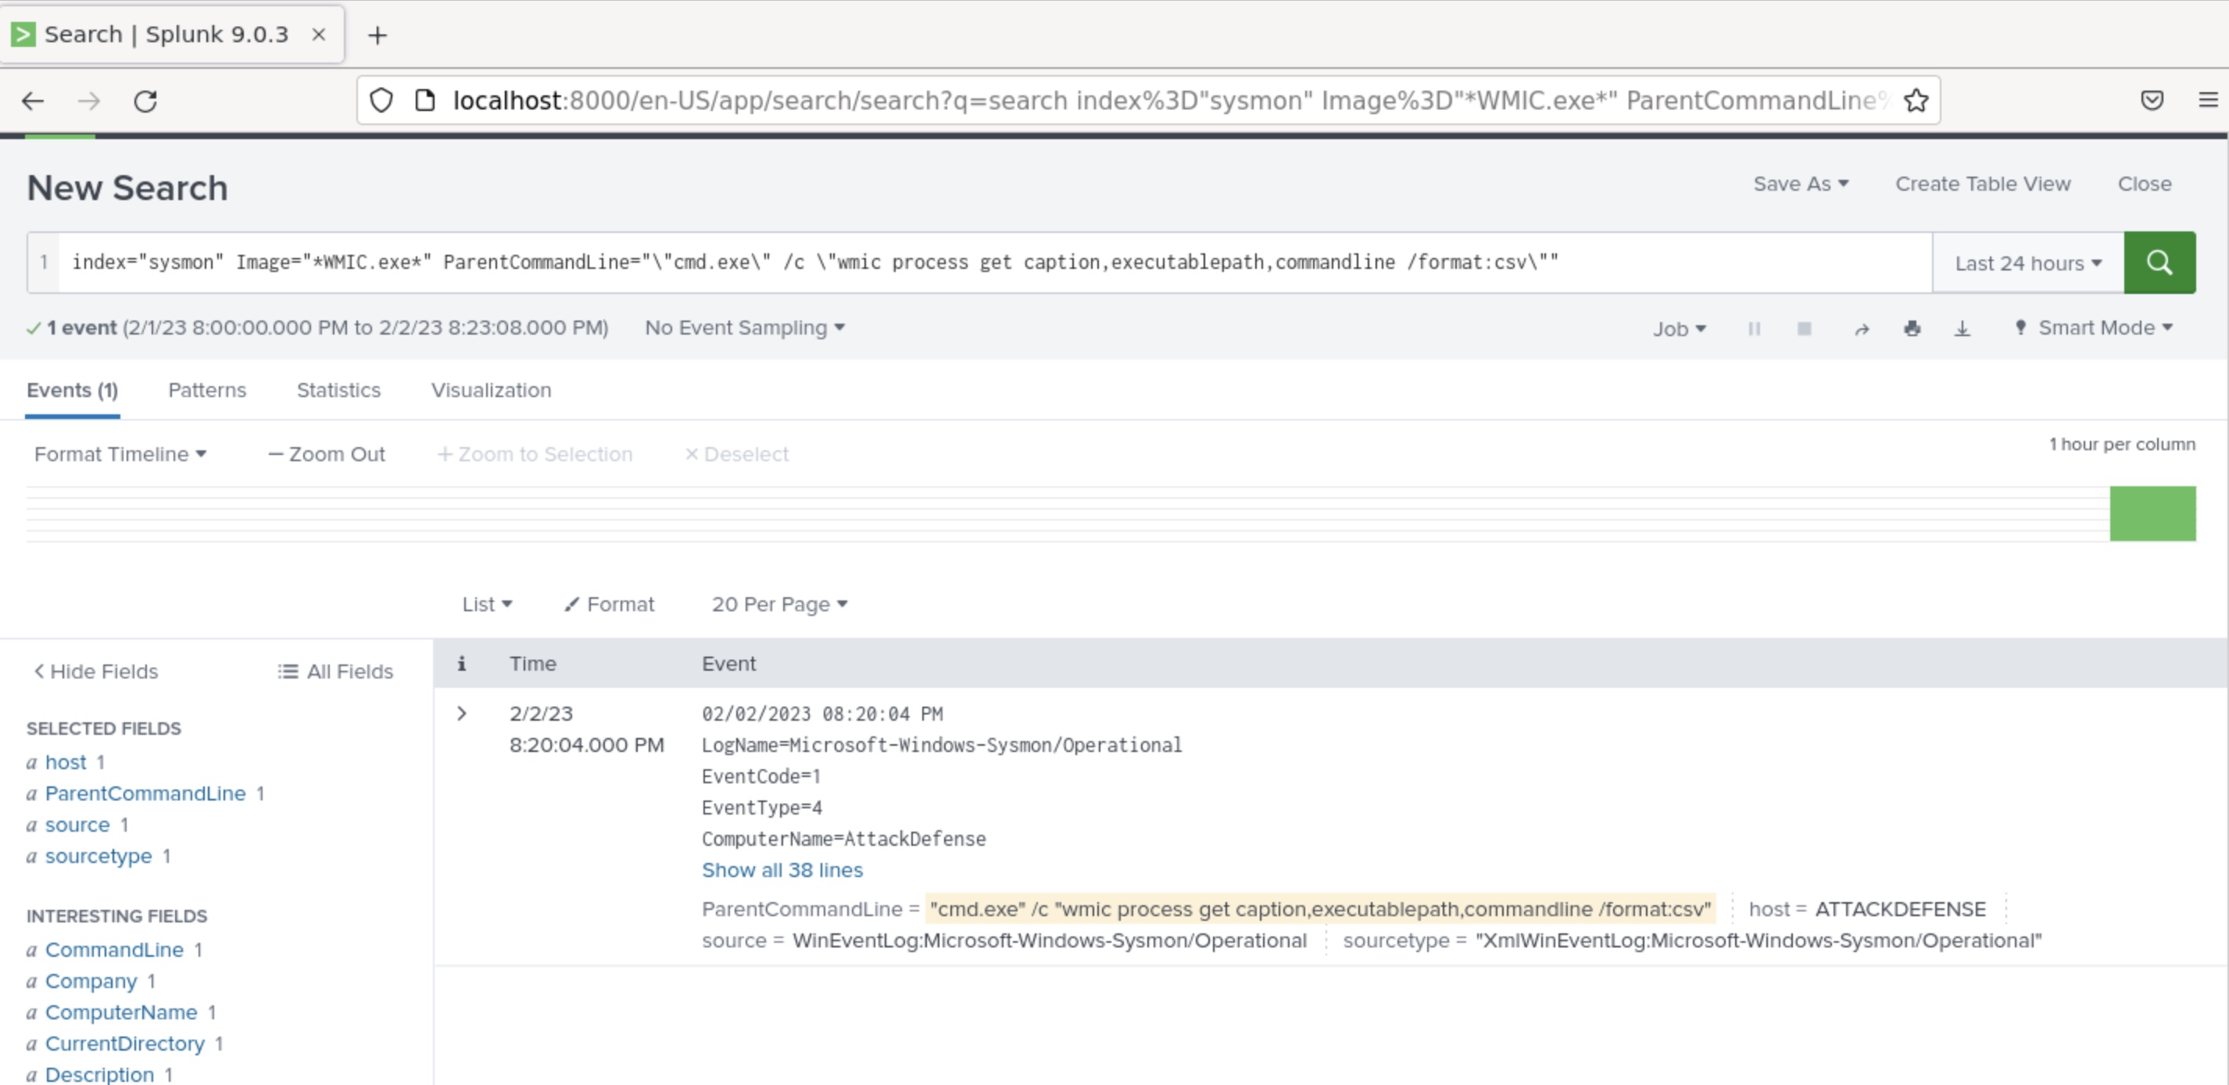Stop the search job

click(1804, 329)
